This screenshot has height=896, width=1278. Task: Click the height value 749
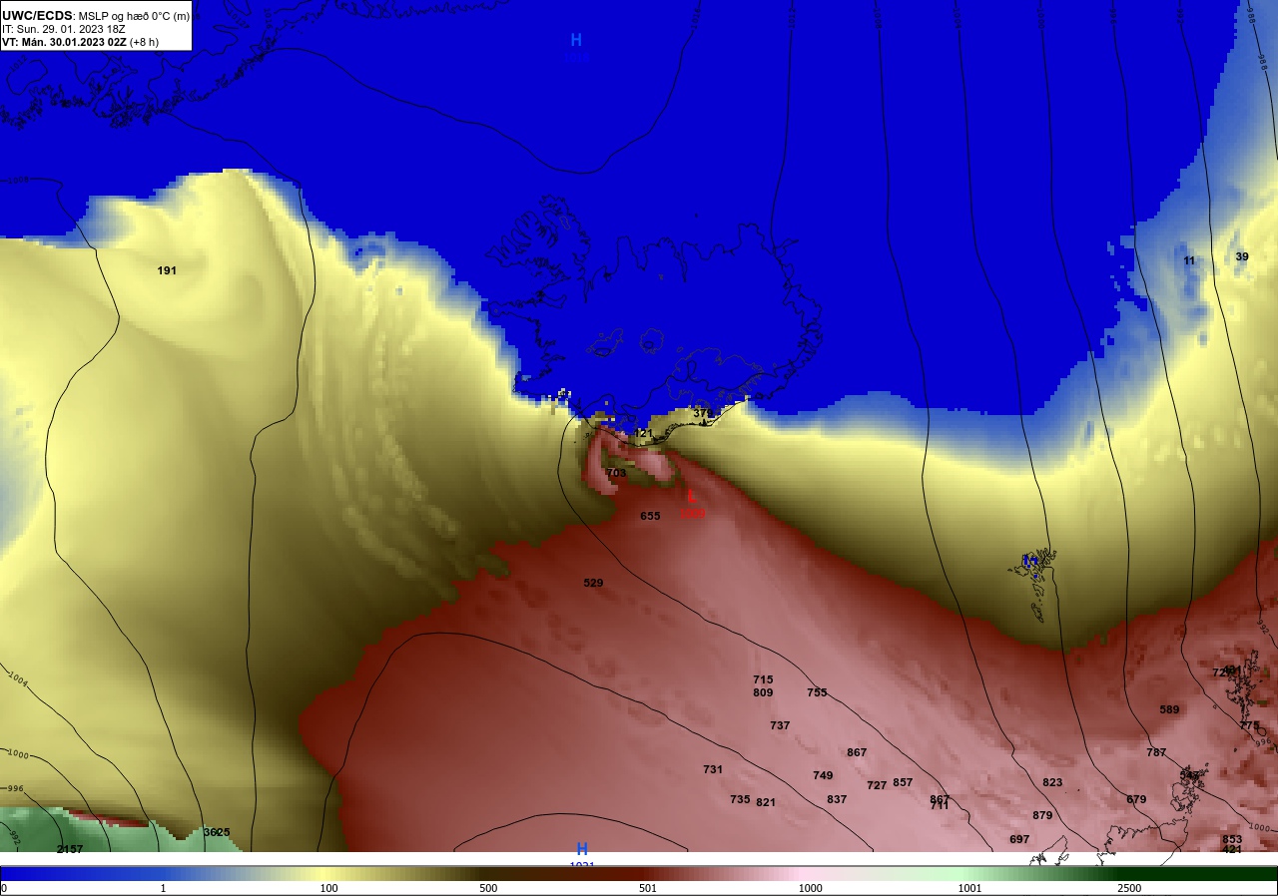click(x=823, y=775)
